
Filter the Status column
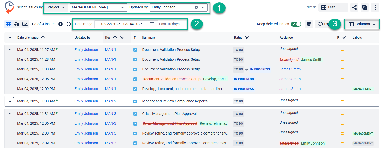(247, 38)
